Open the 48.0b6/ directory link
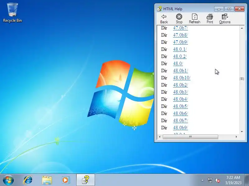 181,113
